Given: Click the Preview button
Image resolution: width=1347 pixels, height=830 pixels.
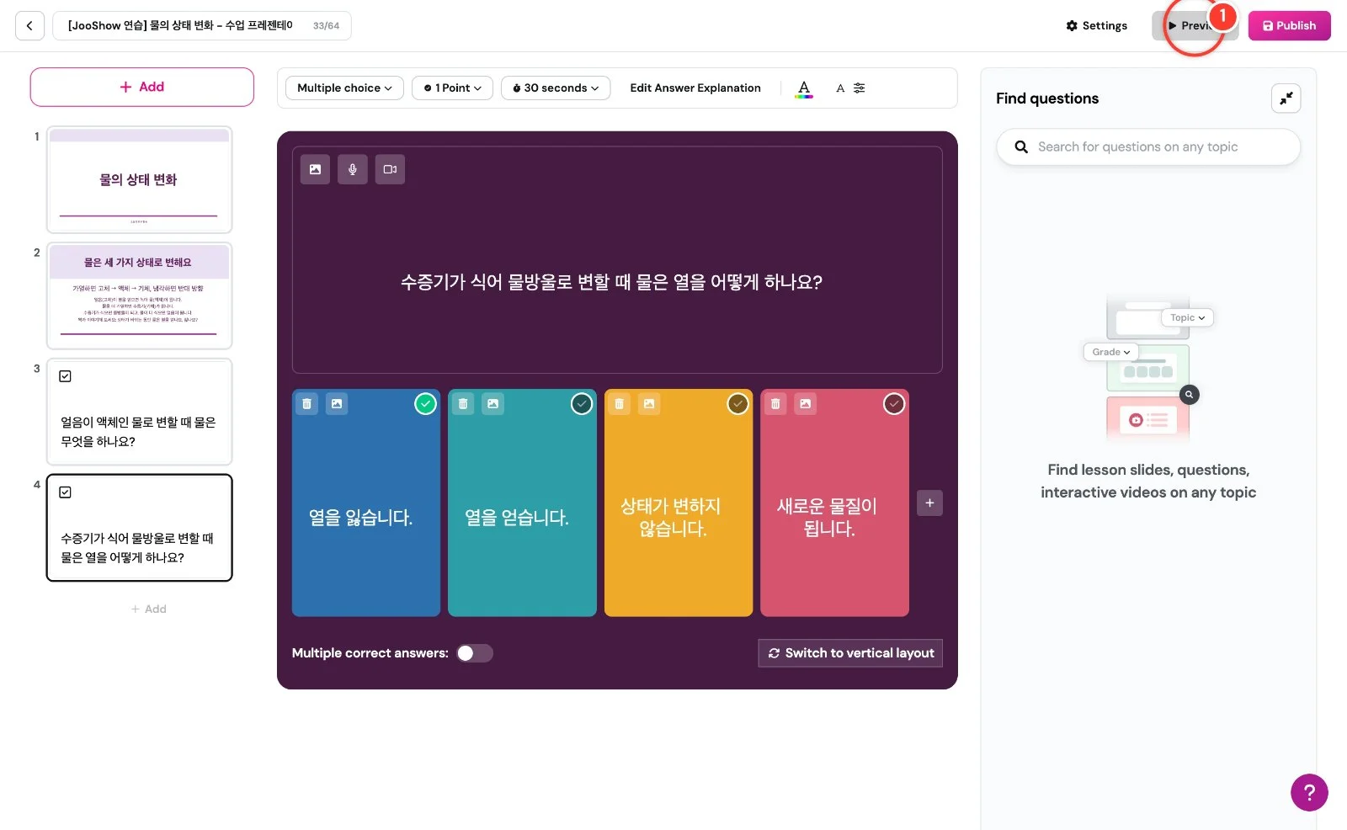Looking at the screenshot, I should pos(1195,26).
